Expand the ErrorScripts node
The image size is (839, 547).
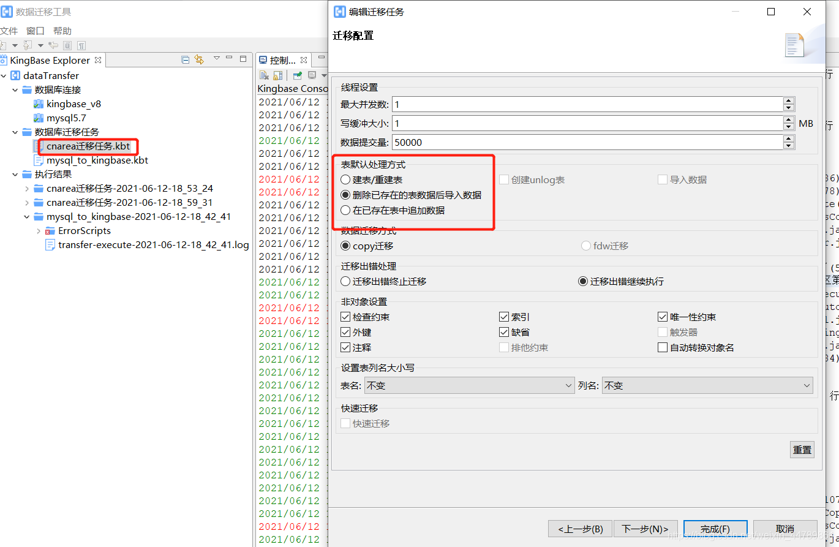click(x=39, y=230)
